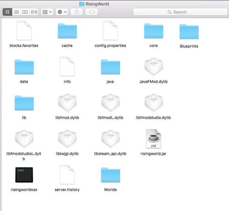Viewport: 229px width, 211px height.
Task: Select the Worlds folder icon
Action: [110, 175]
